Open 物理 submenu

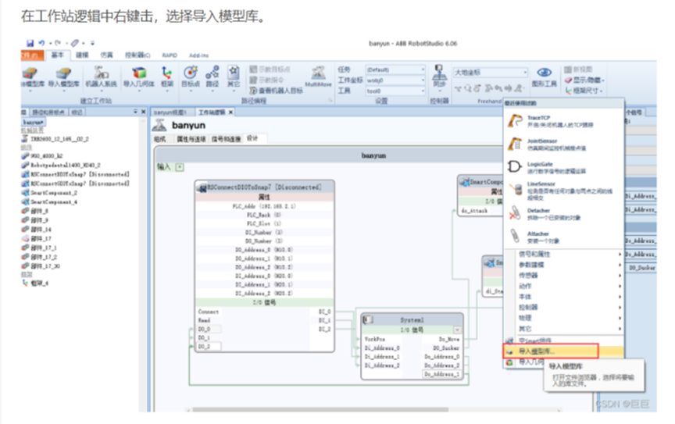[x=564, y=318]
